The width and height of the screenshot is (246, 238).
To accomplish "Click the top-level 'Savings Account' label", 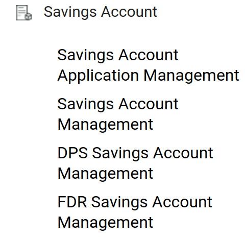I will (x=101, y=12).
